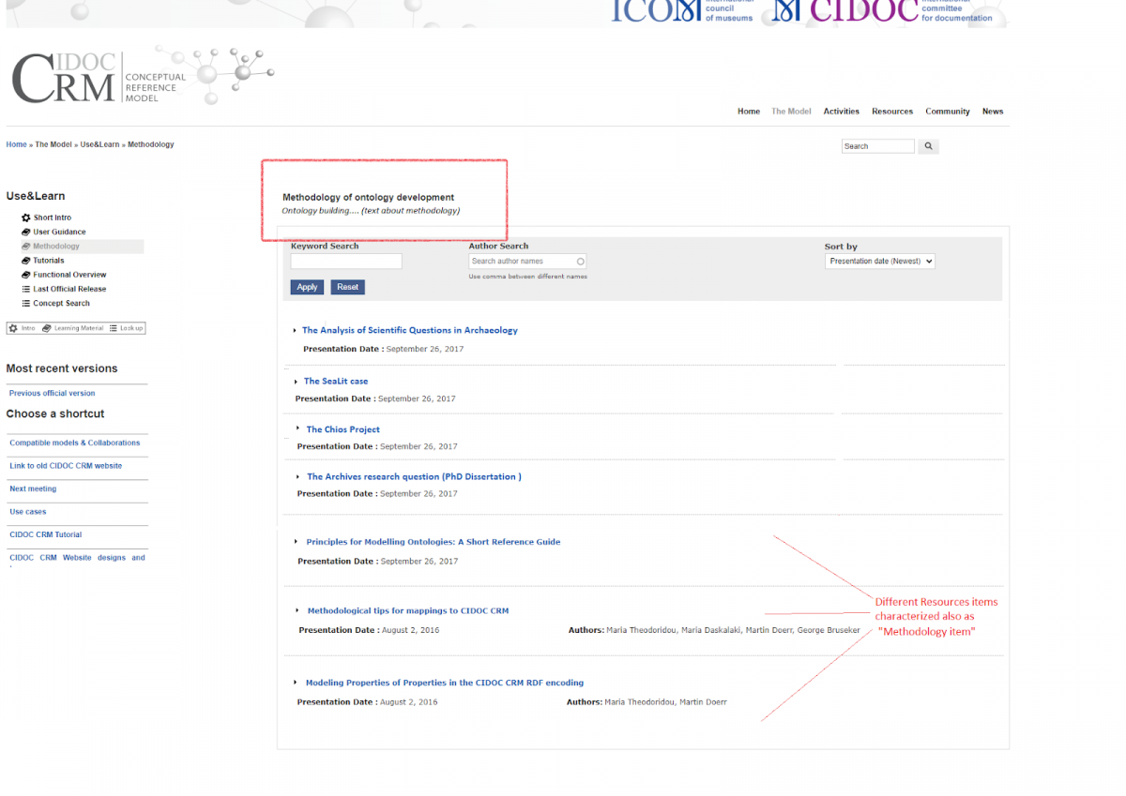Go to the Community menu item
This screenshot has width=1126, height=796.
[947, 112]
